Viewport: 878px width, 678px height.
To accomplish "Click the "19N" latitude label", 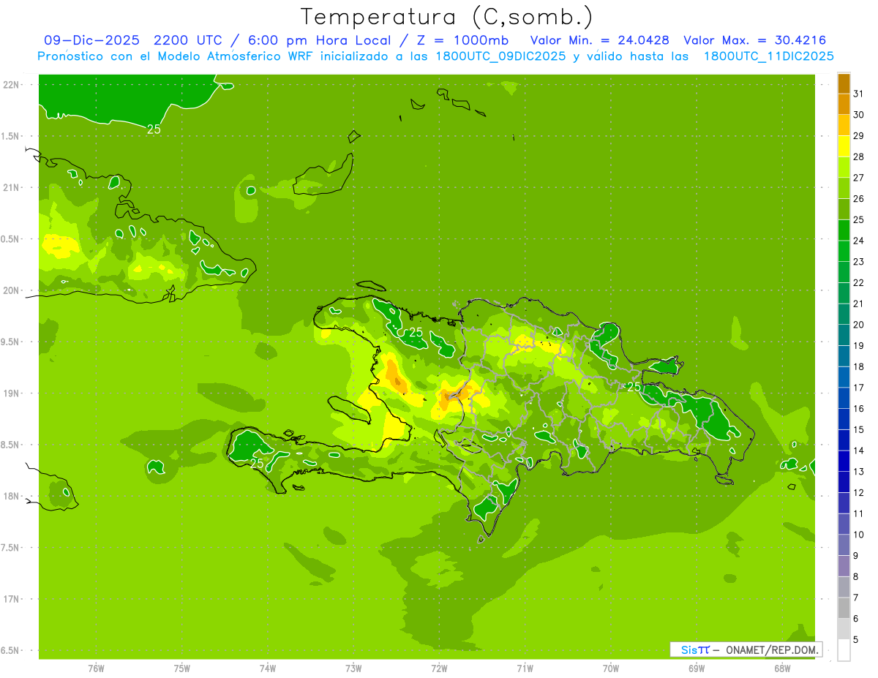I will pyautogui.click(x=12, y=393).
